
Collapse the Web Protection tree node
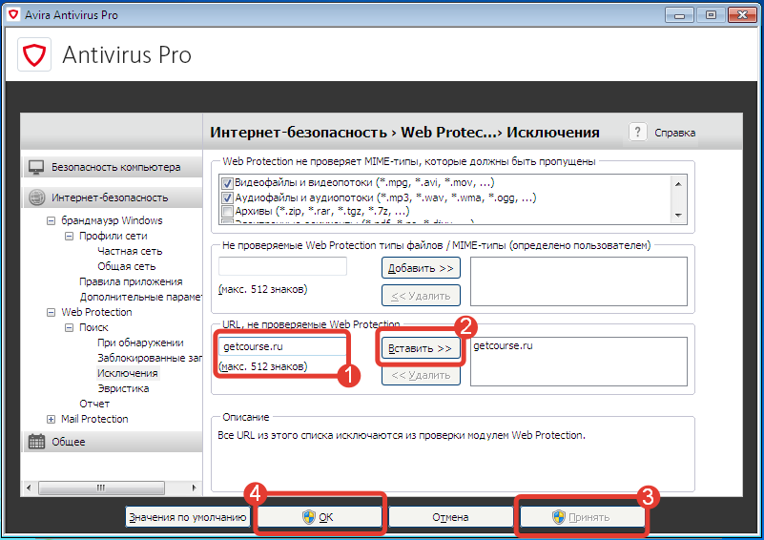[x=51, y=312]
